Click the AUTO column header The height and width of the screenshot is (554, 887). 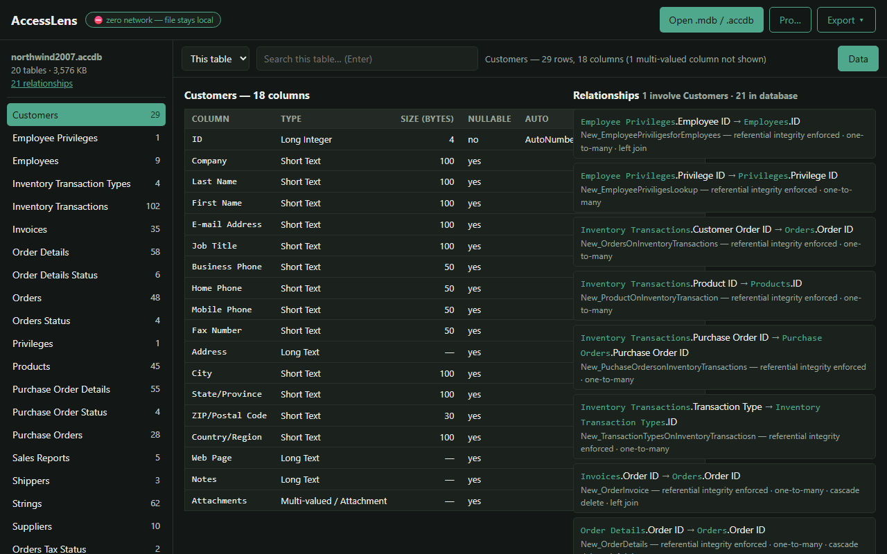(x=537, y=119)
